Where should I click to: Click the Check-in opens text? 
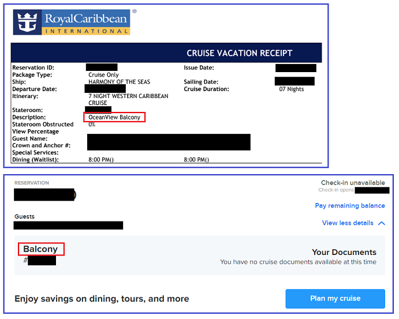click(336, 190)
